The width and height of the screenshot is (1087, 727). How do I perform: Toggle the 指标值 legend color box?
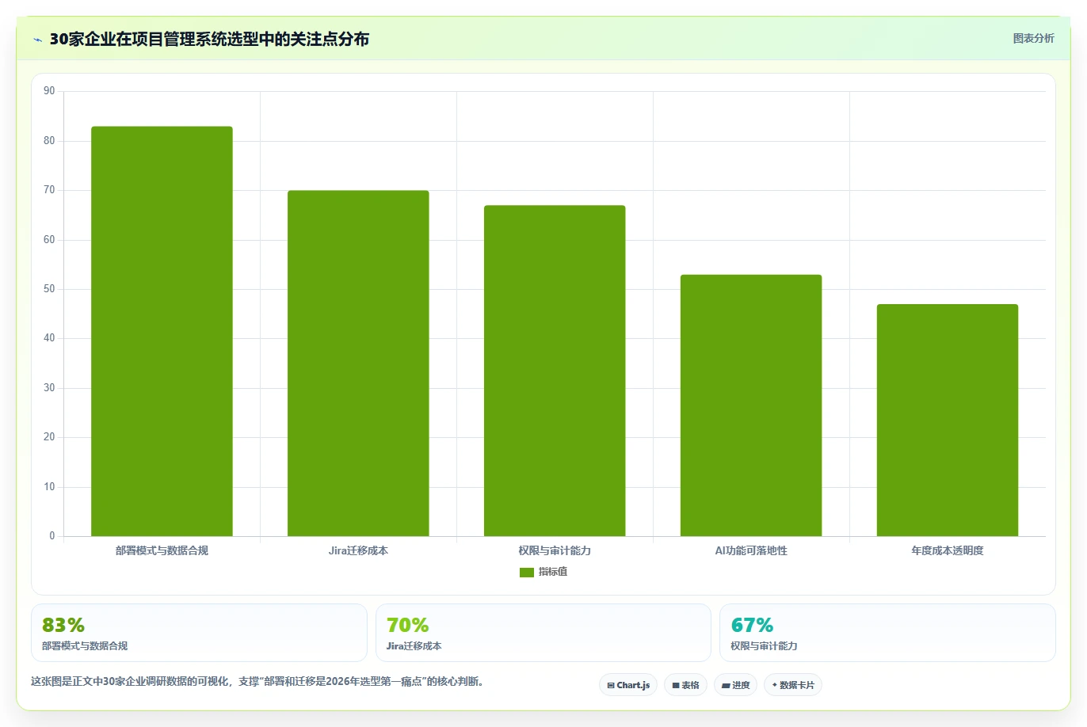[x=527, y=573]
